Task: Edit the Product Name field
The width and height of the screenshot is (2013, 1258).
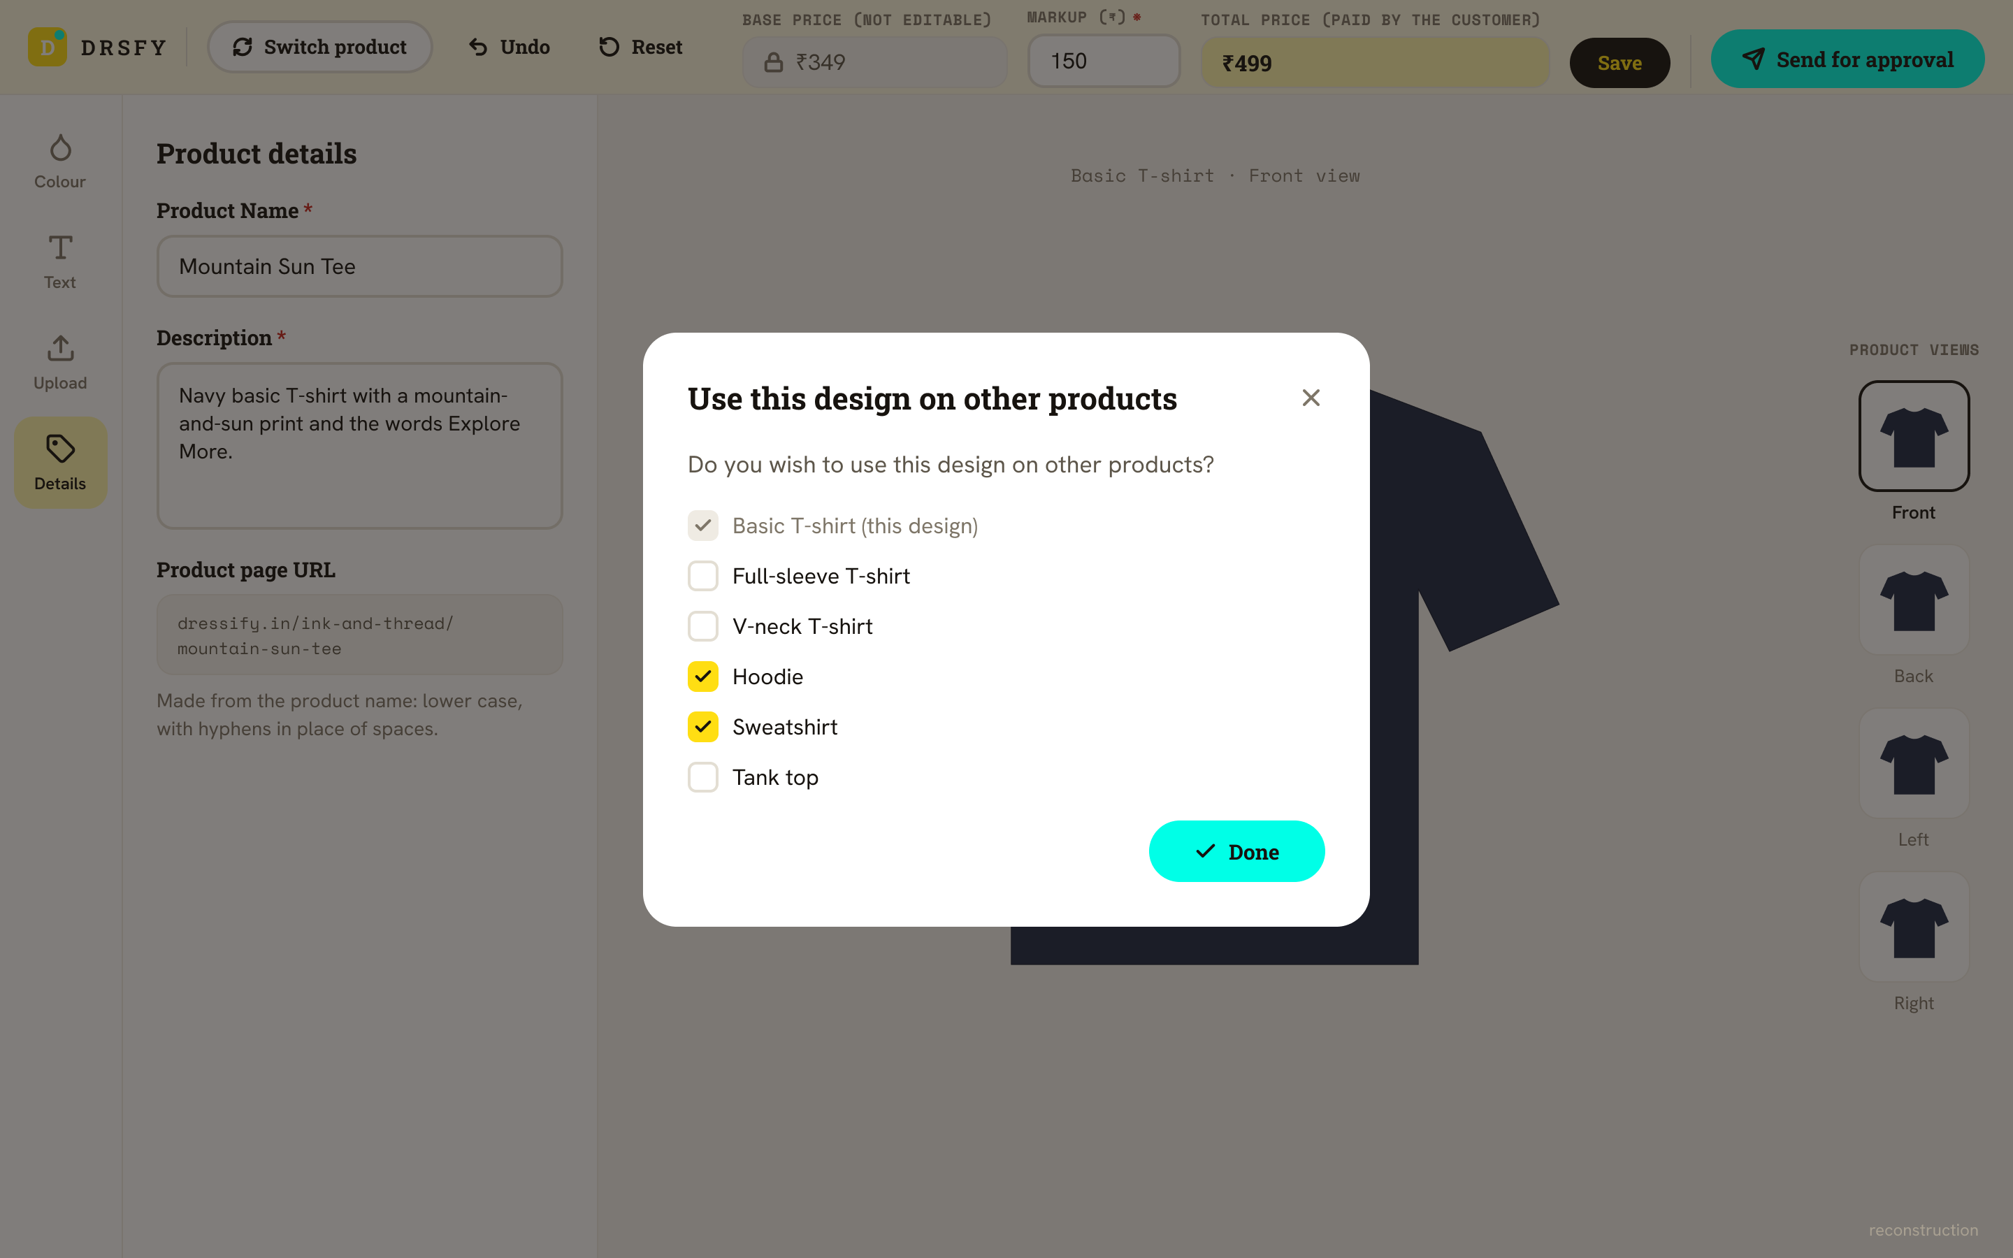Action: (359, 266)
